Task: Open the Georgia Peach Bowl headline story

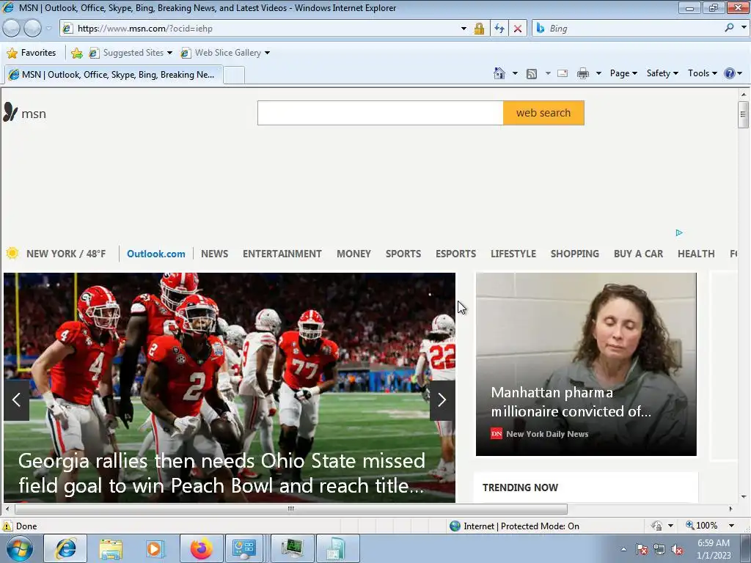Action: point(221,474)
